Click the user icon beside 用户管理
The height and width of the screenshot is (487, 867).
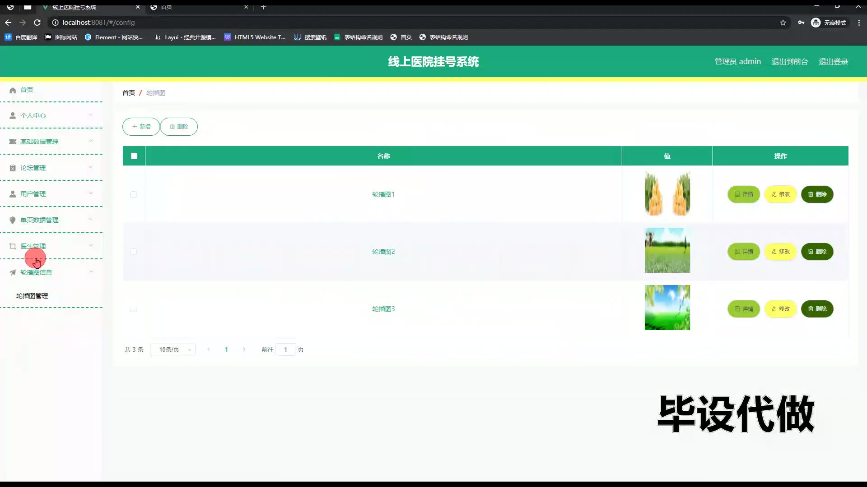point(13,194)
